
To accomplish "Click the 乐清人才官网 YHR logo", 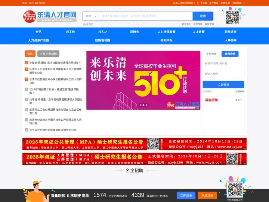I will tap(50, 16).
